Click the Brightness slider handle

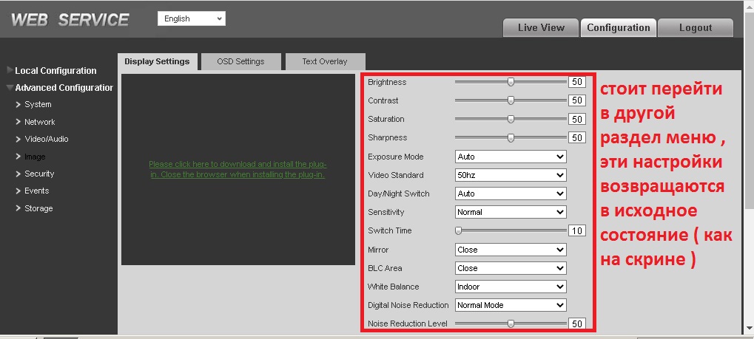click(x=511, y=82)
